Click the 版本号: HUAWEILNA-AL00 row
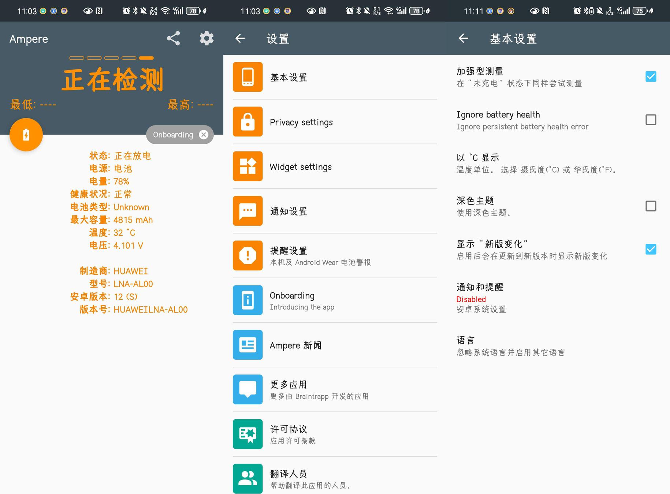670x494 pixels. point(134,310)
